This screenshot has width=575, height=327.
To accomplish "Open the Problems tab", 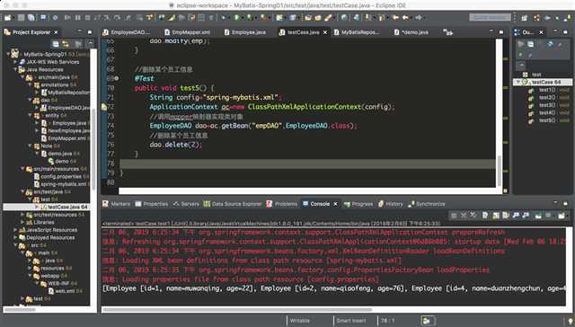I will coord(281,204).
